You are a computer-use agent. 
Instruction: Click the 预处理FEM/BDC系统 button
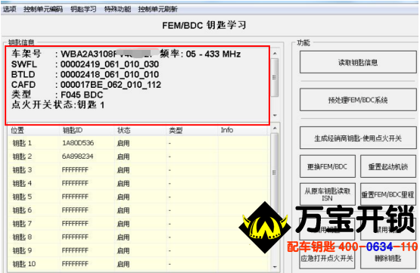358,100
